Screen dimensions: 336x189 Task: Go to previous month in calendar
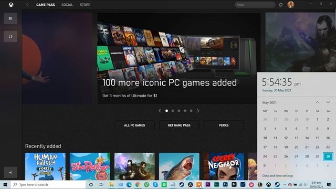[x=318, y=102]
